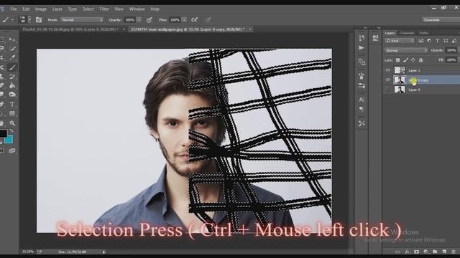The height and width of the screenshot is (258, 460).
Task: Filter layers by shape layers
Action: pos(446,41)
